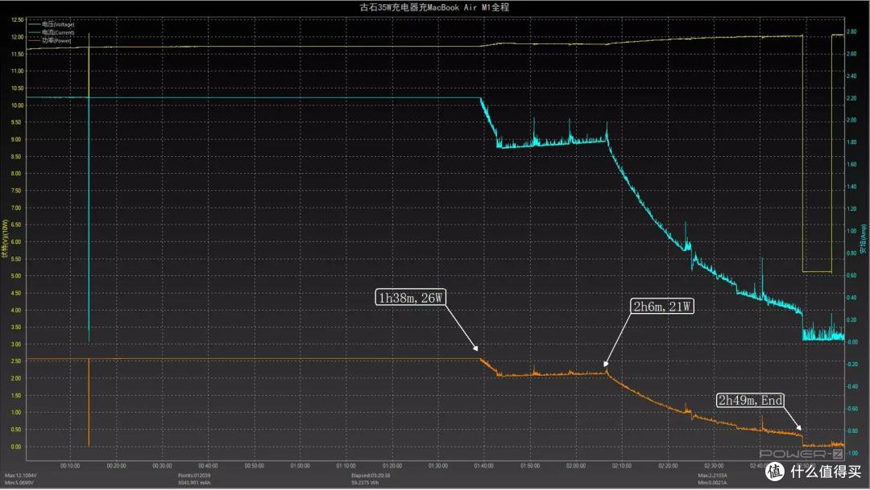The width and height of the screenshot is (870, 490).
Task: Click the 01:00:00 time axis label
Action: [300, 466]
